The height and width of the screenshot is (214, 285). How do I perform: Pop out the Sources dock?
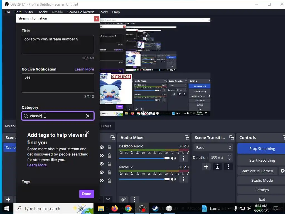[113, 138]
